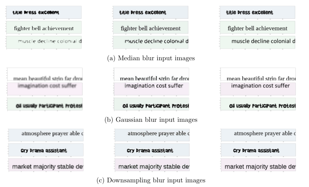Select the most blurred 'oil usually participant protest' strip
Screen dimensions: 309x187
[45, 104]
